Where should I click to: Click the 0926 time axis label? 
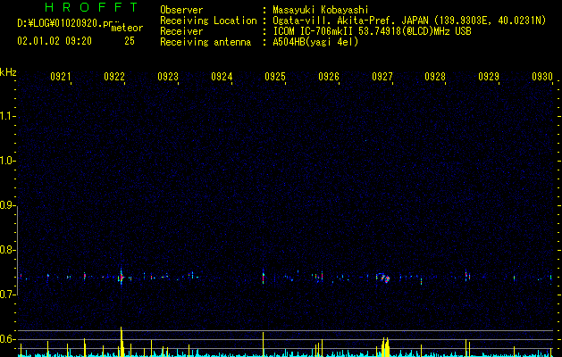tap(329, 76)
